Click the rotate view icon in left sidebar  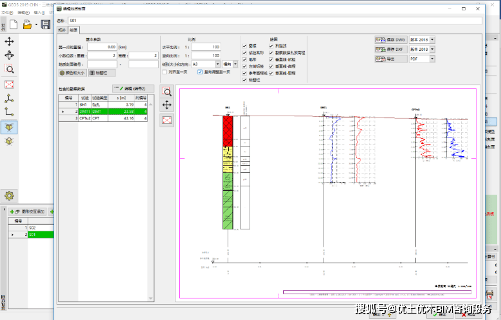[10, 55]
